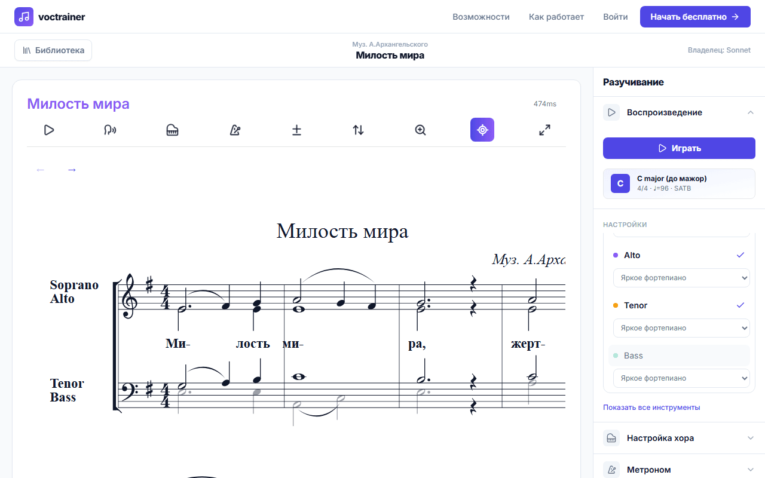Toggle the Alto voice checkmark
The image size is (765, 478).
coord(740,255)
